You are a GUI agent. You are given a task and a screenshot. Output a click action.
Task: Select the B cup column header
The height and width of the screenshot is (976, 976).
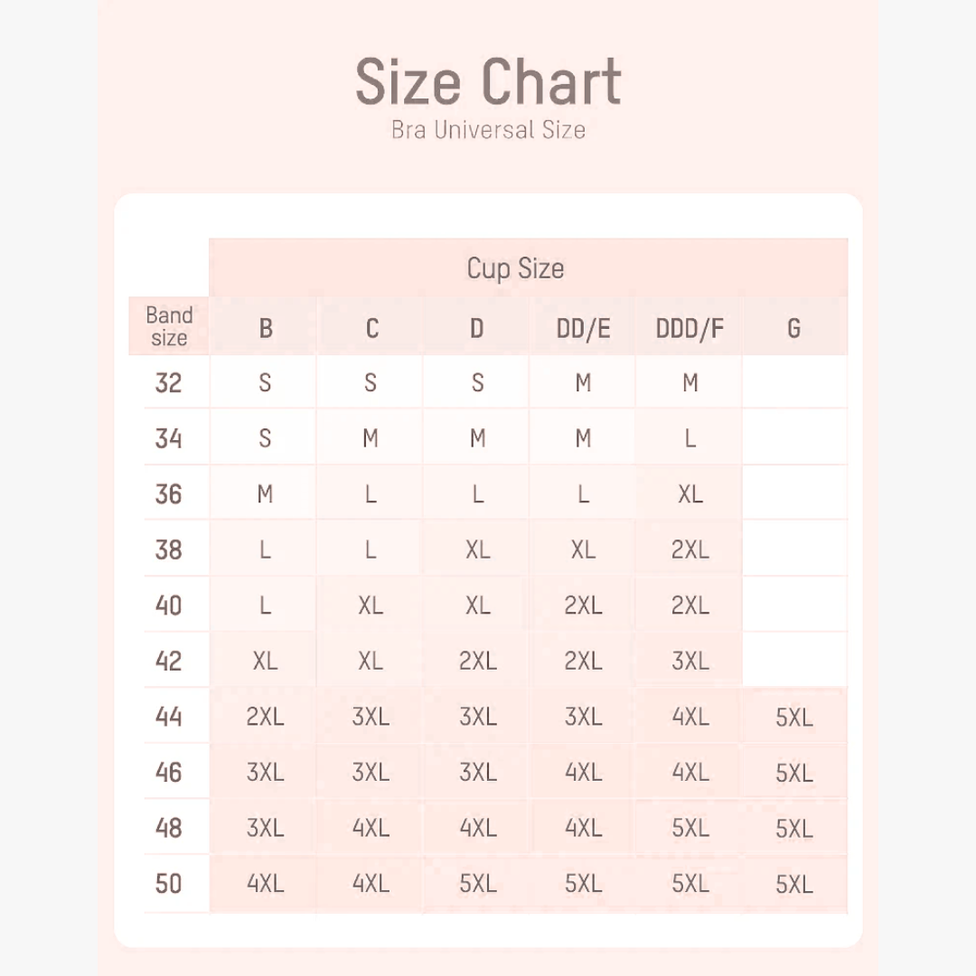(265, 328)
